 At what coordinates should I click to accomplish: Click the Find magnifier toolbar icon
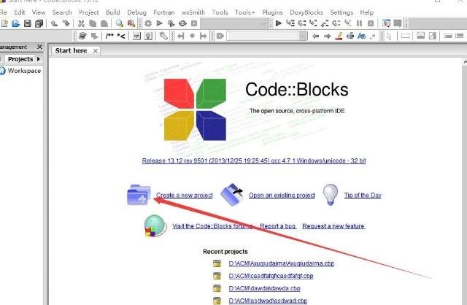(119, 24)
